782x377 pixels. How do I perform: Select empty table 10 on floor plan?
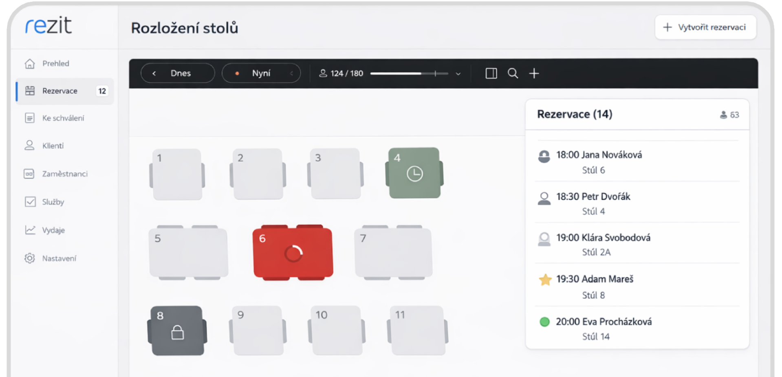point(336,331)
